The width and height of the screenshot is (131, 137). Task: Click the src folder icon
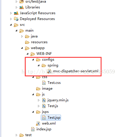pos(16,25)
